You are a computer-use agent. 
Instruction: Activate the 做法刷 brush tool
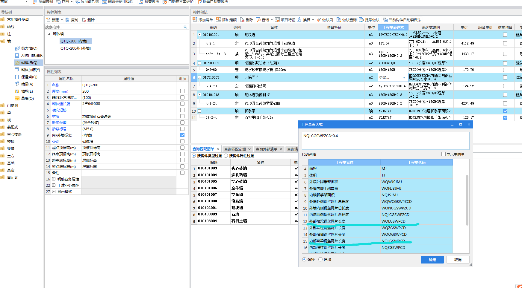tap(325, 20)
